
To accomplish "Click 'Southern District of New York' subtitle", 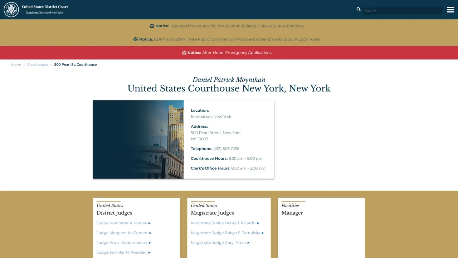I will coord(44,13).
